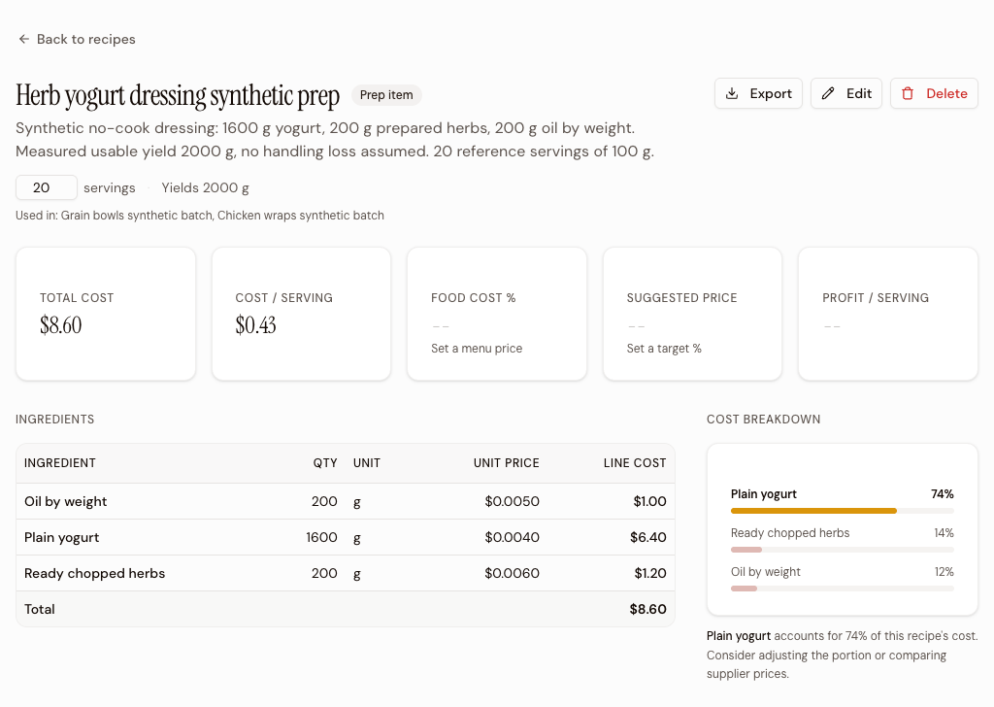
Task: Click the Yields 2000 g text
Action: tap(206, 187)
